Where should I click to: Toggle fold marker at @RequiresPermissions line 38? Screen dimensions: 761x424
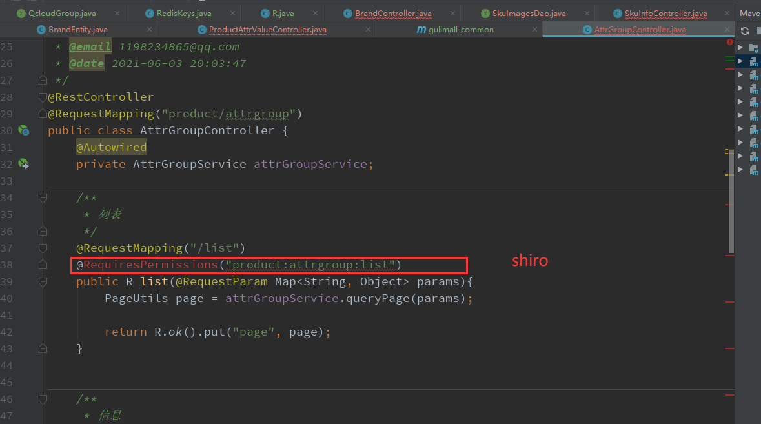[x=43, y=265]
